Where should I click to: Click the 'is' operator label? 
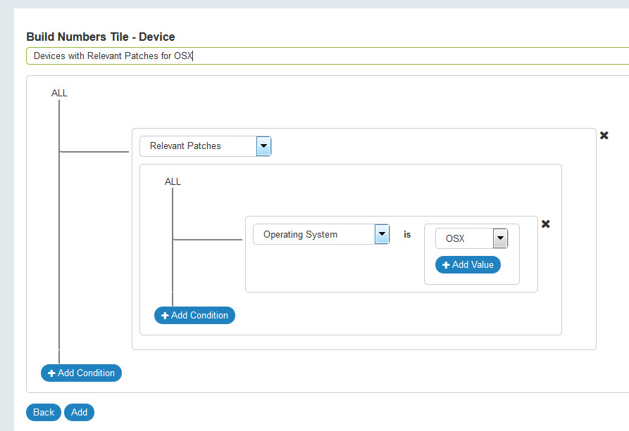tap(407, 235)
